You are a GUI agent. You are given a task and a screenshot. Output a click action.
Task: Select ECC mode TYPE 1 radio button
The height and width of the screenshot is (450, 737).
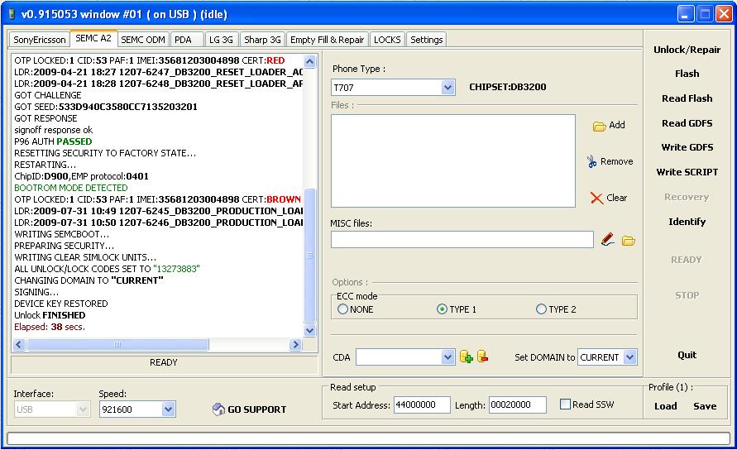pos(442,309)
